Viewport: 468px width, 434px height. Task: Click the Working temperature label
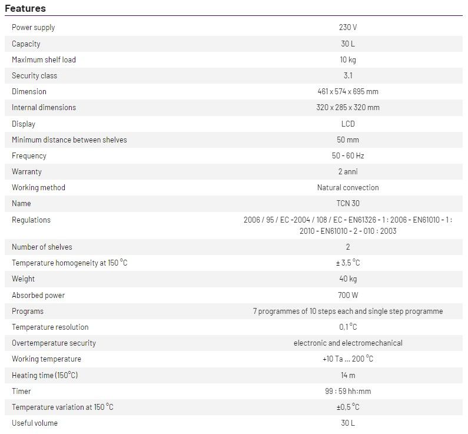pos(47,359)
